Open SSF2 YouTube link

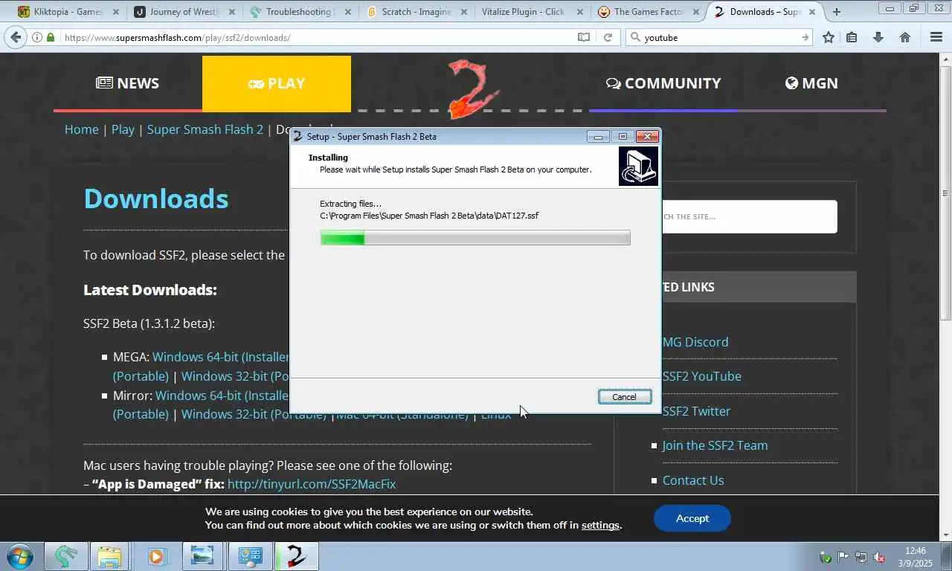point(702,376)
